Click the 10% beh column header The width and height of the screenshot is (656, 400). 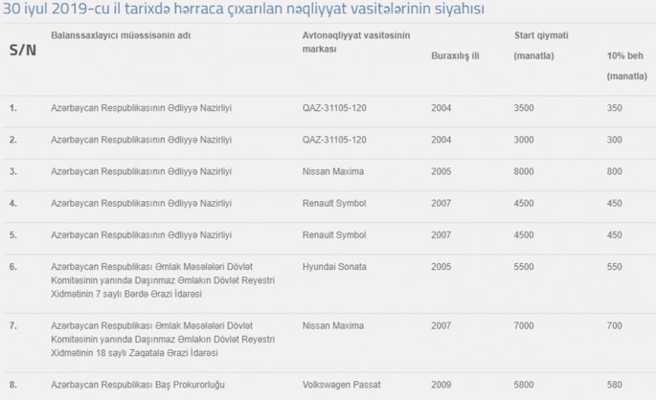click(x=622, y=56)
